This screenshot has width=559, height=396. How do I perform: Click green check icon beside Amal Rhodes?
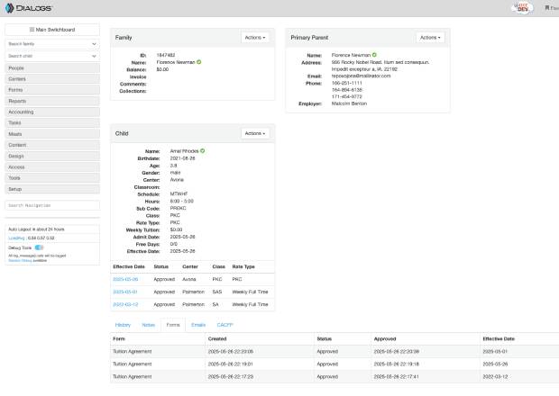pyautogui.click(x=204, y=150)
